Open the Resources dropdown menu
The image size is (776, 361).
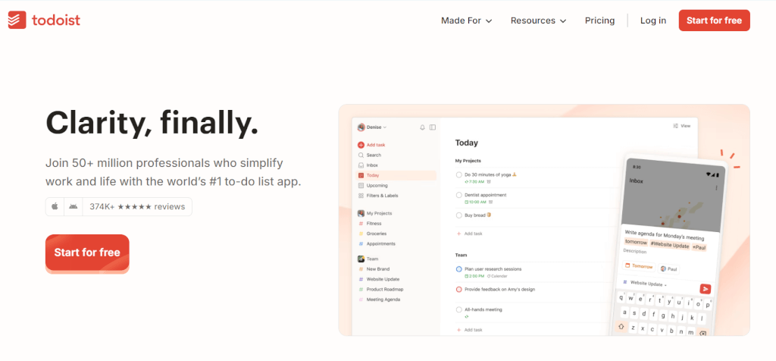(538, 20)
